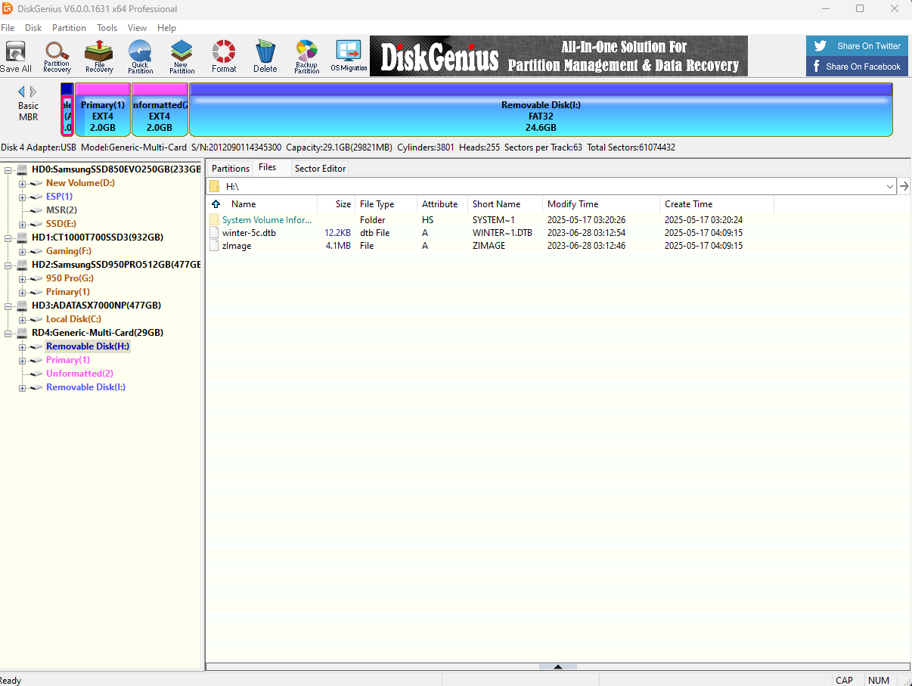The width and height of the screenshot is (912, 686).
Task: Click Save All changes
Action: pyautogui.click(x=16, y=55)
